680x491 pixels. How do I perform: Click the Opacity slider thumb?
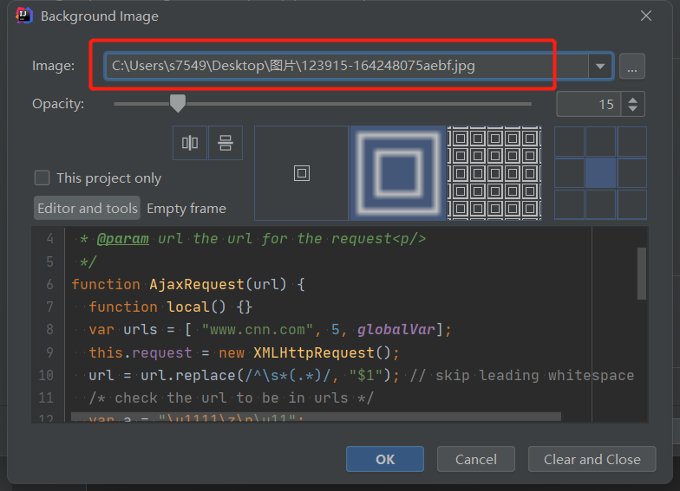click(177, 104)
